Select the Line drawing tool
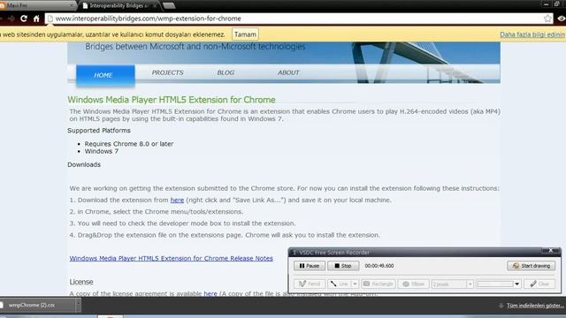The image size is (566, 318). [x=340, y=284]
